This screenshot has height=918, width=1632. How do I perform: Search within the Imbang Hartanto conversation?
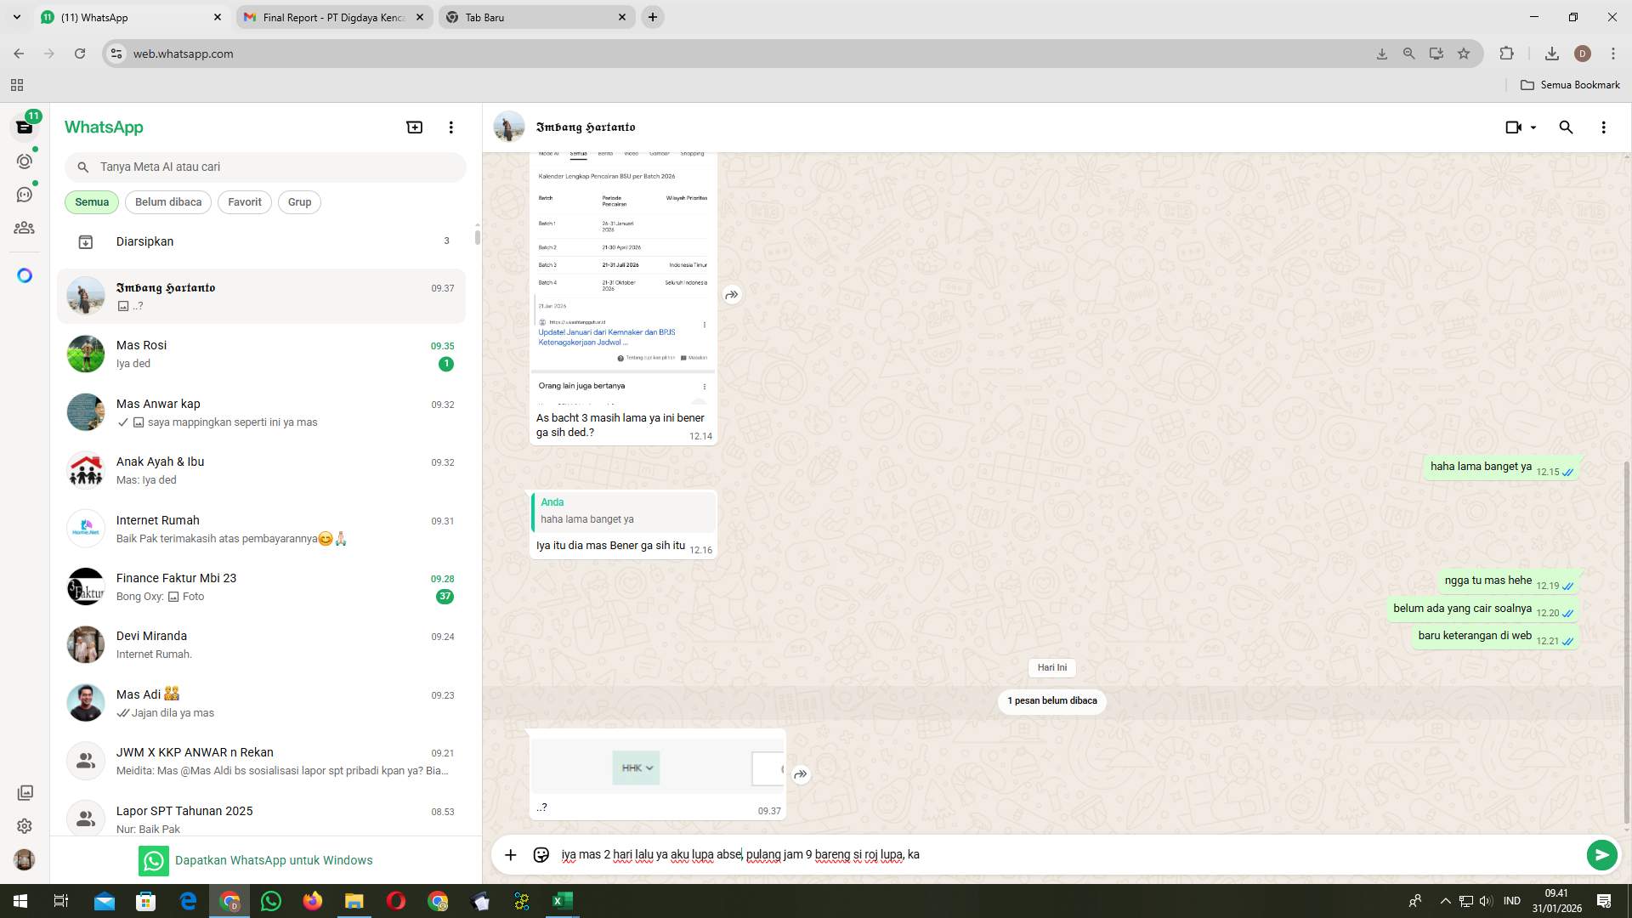click(1566, 127)
